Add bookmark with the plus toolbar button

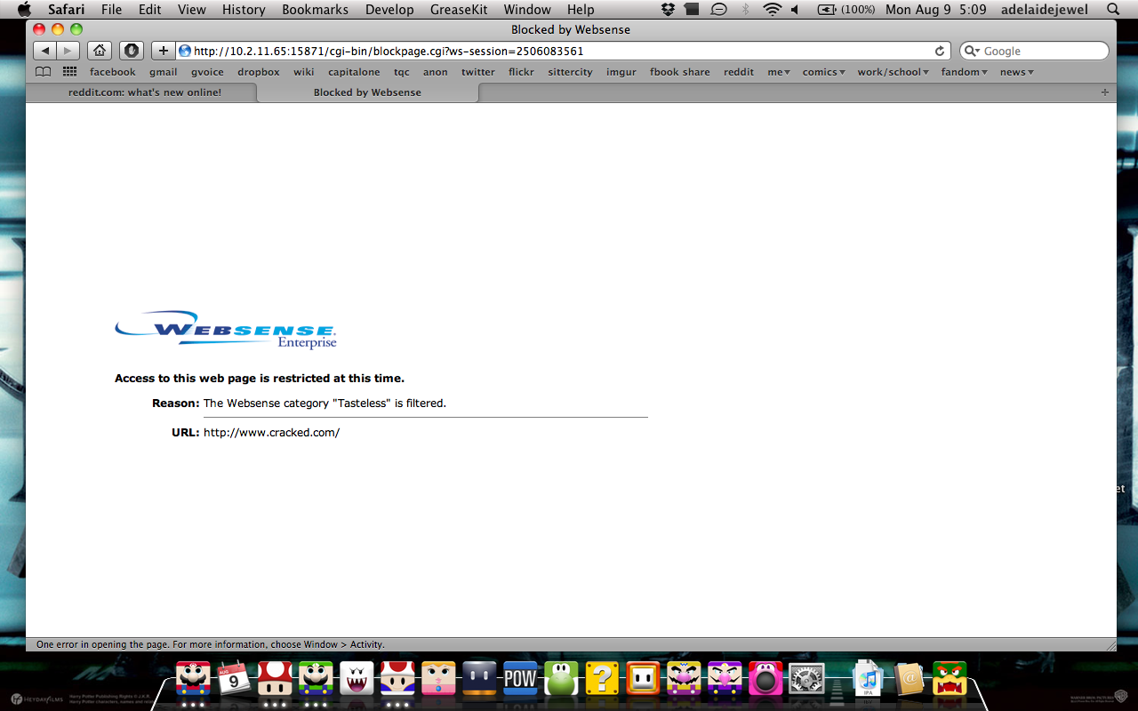tap(163, 51)
